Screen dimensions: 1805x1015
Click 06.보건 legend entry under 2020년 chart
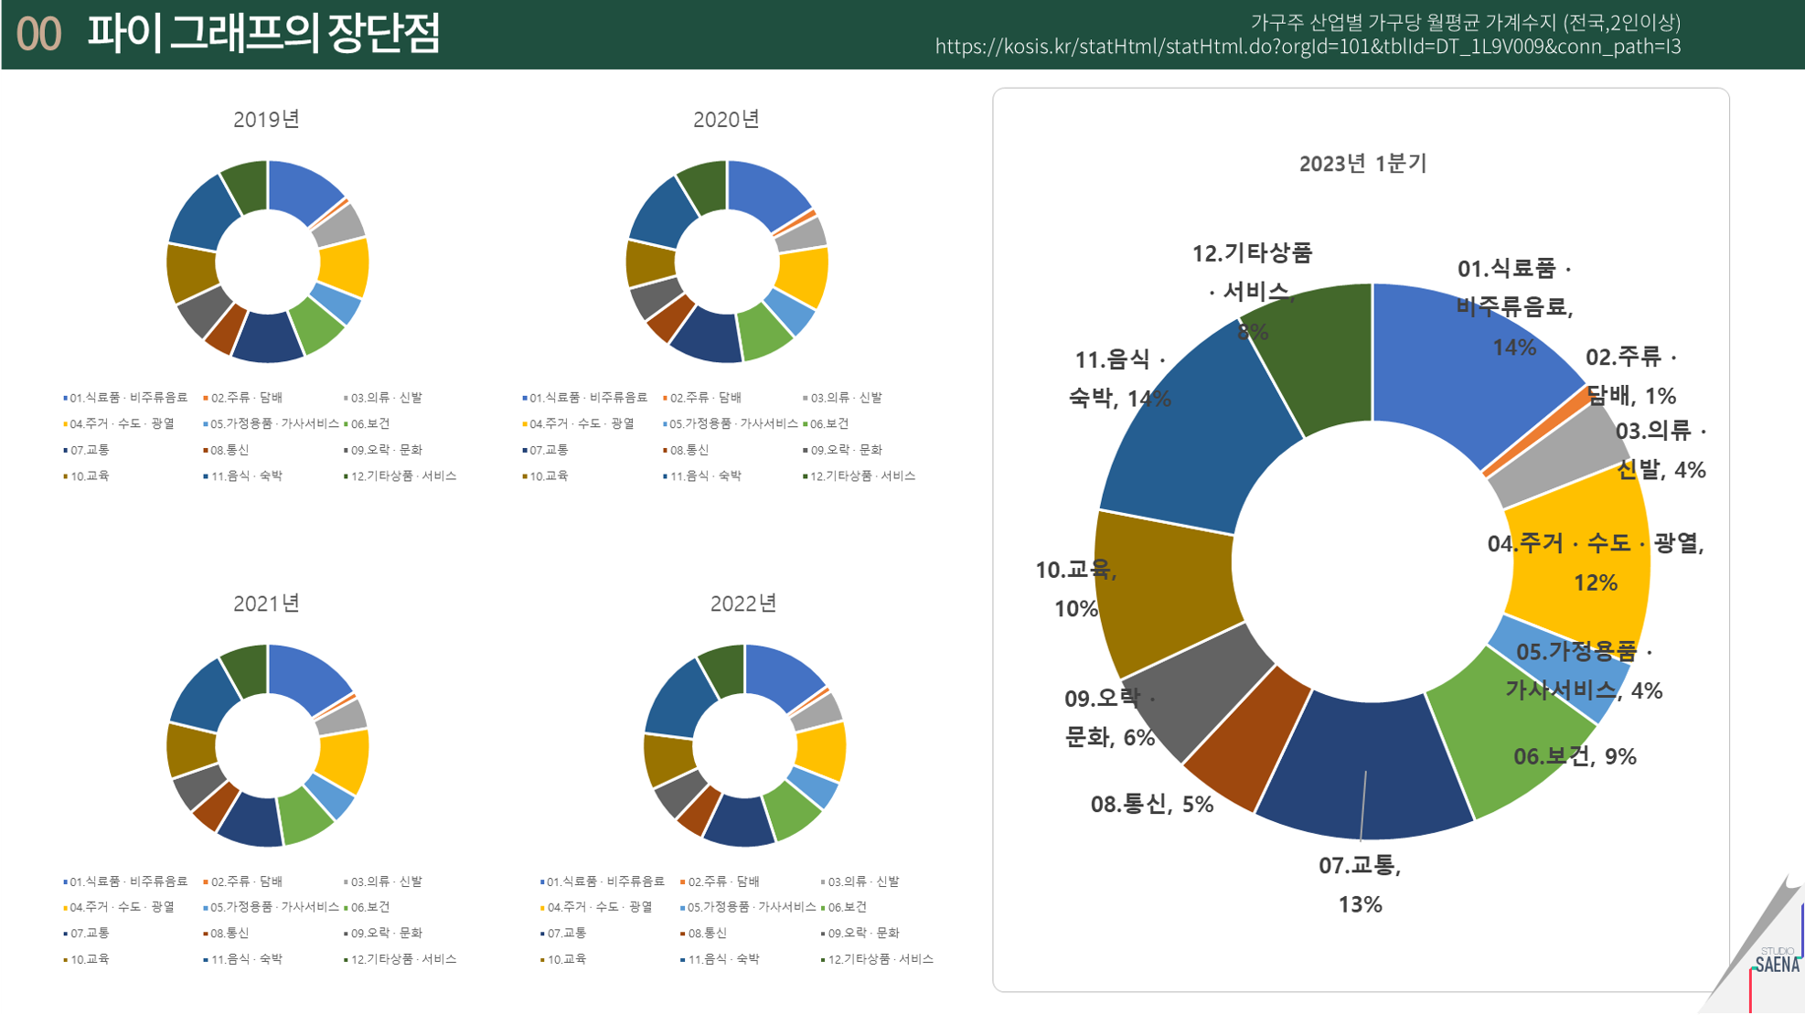(828, 424)
